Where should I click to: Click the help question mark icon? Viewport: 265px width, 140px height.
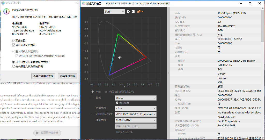coord(128,12)
